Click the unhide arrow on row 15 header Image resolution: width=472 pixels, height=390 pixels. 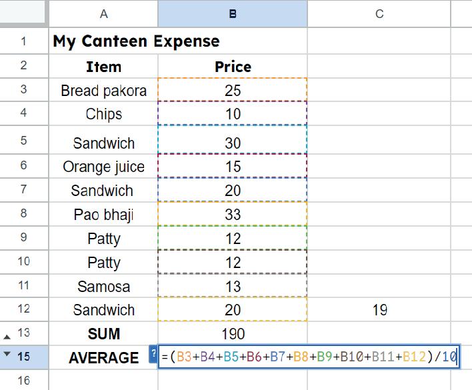pyautogui.click(x=7, y=355)
